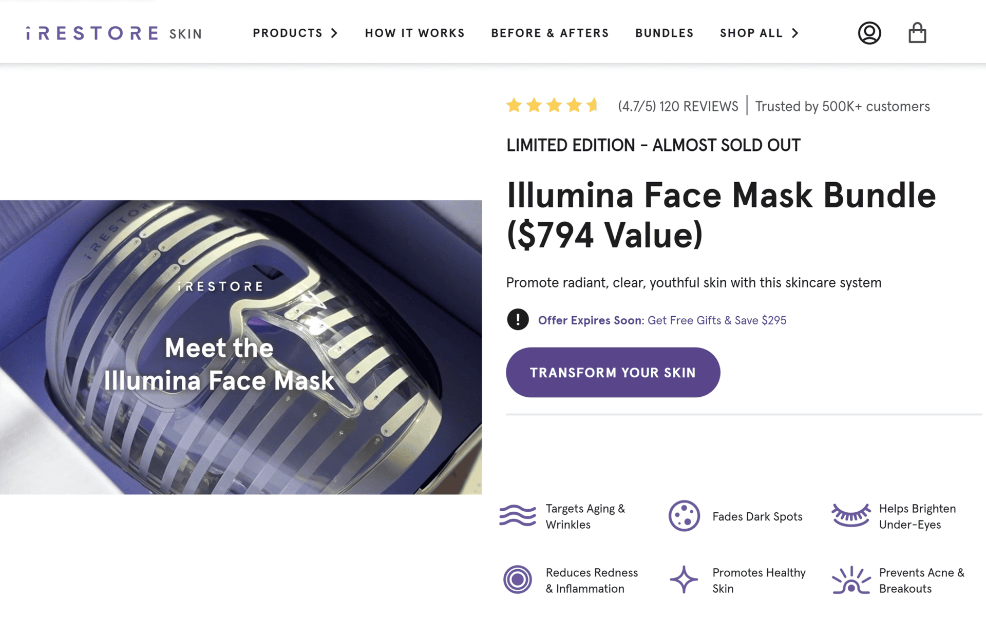Click the Fades Dark Spots circle icon
This screenshot has width=986, height=618.
[x=684, y=516]
